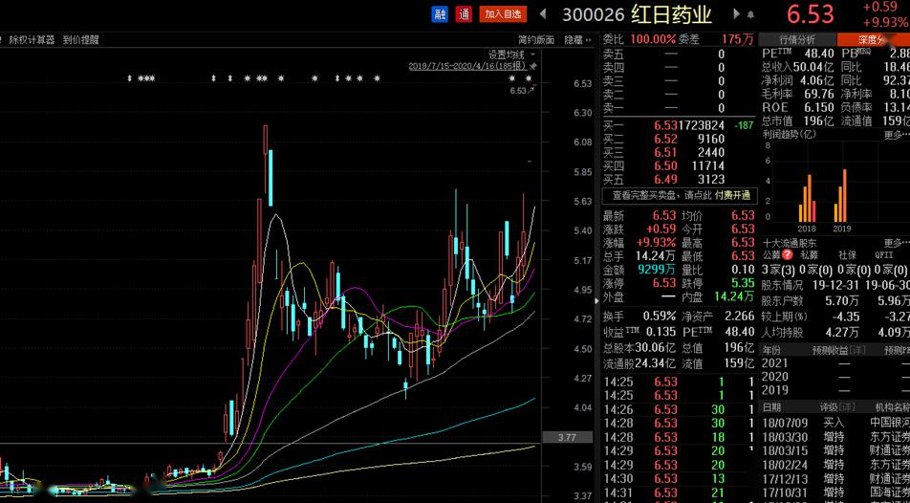The height and width of the screenshot is (503, 910).
Task: Expand 更多 for top ten shareholders
Action: click(896, 243)
